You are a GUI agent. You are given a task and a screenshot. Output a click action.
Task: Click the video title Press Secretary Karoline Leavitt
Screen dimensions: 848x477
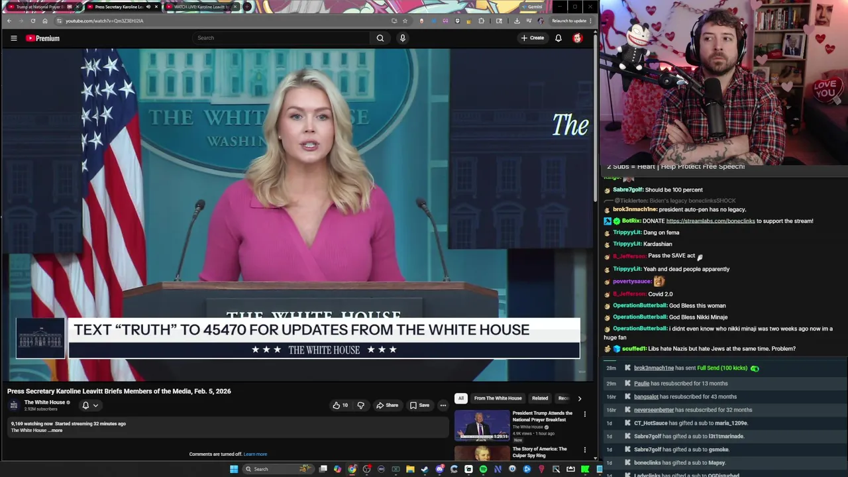[119, 392]
